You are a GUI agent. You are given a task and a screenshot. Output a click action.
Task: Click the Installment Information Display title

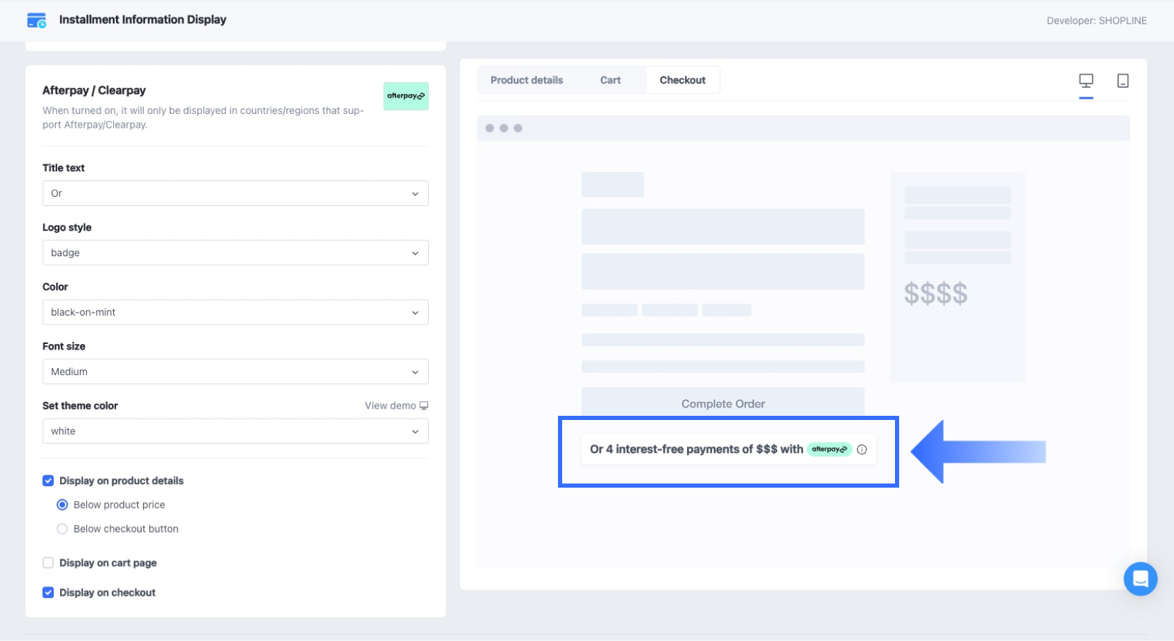coord(143,19)
